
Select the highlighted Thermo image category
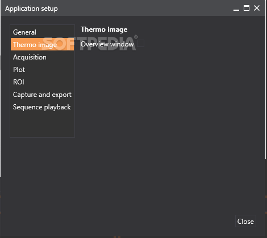click(x=43, y=44)
